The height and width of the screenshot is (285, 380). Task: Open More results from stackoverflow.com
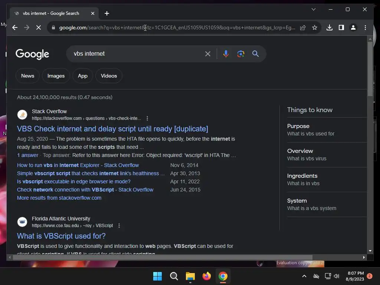click(59, 198)
